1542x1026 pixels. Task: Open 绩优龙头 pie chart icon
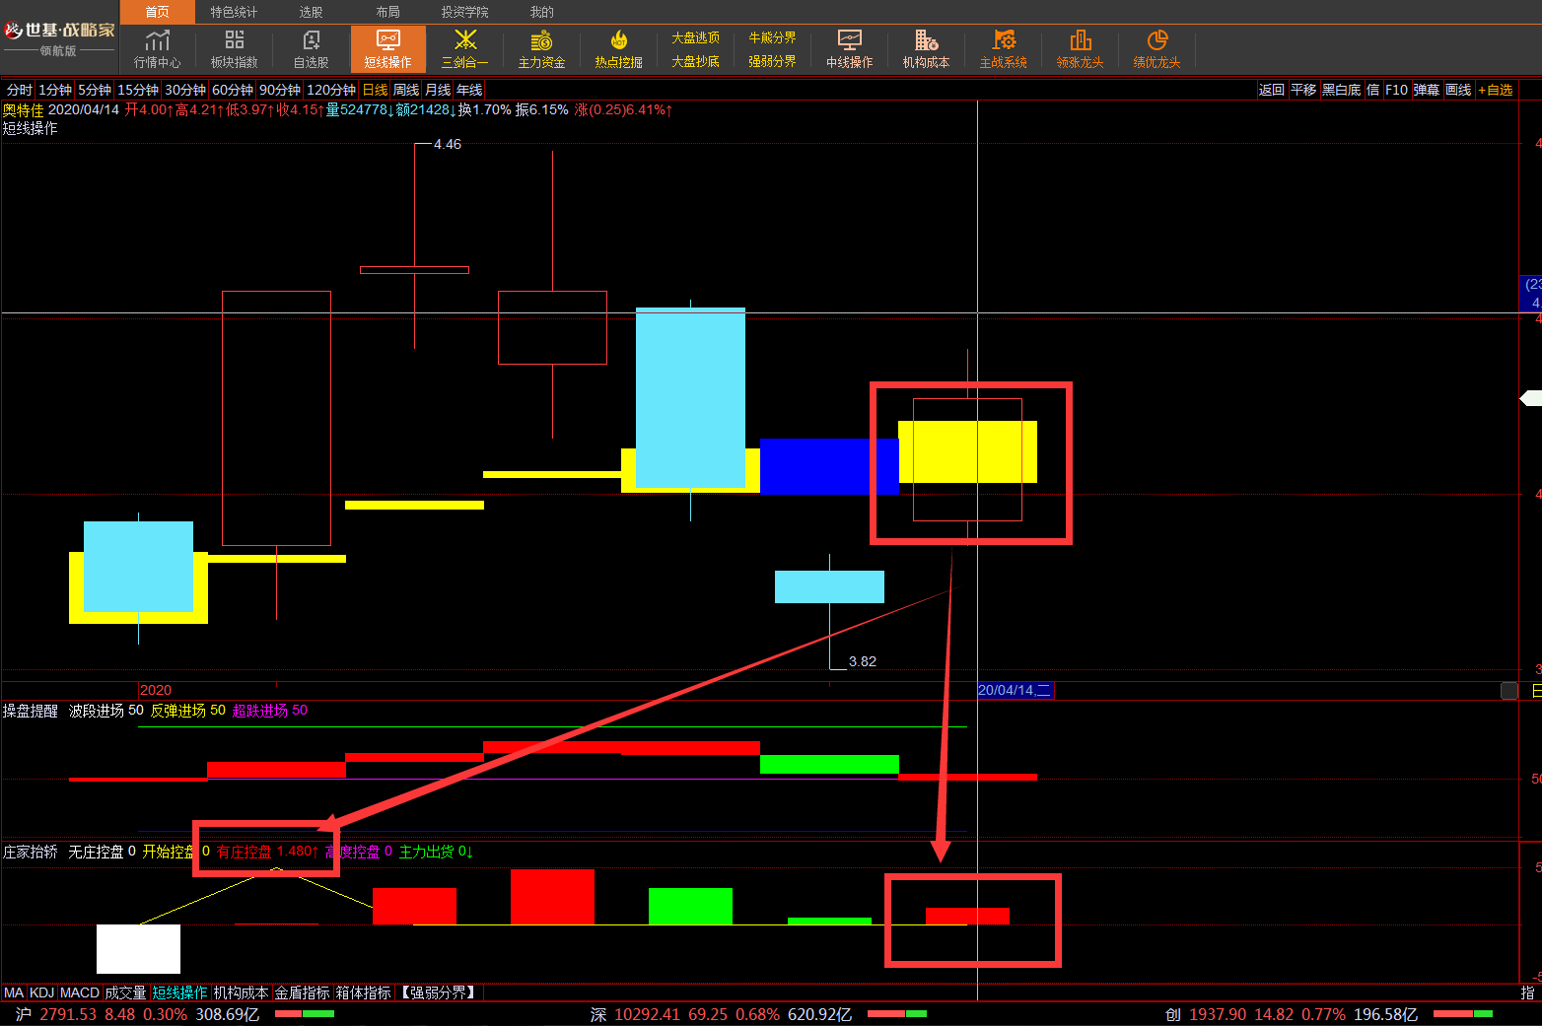pyautogui.click(x=1156, y=48)
